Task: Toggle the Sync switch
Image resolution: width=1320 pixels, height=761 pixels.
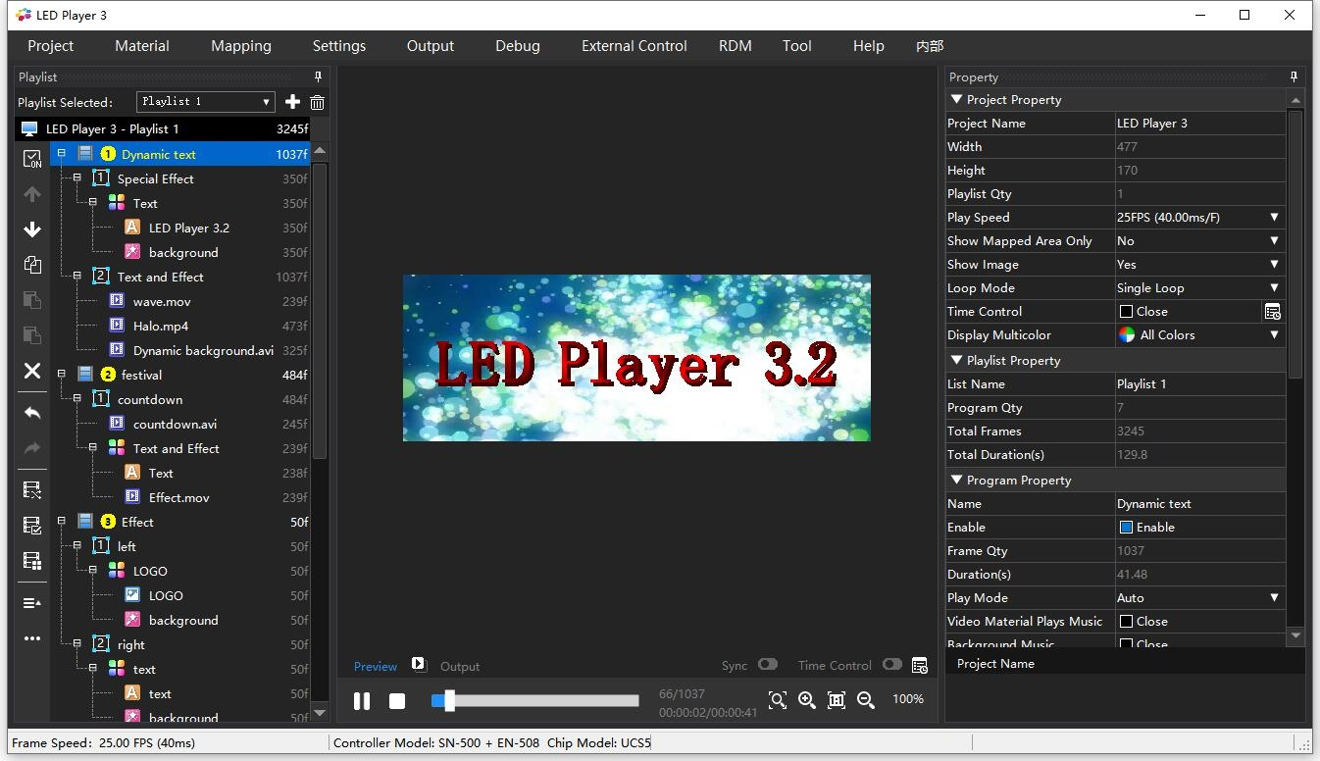Action: tap(767, 664)
